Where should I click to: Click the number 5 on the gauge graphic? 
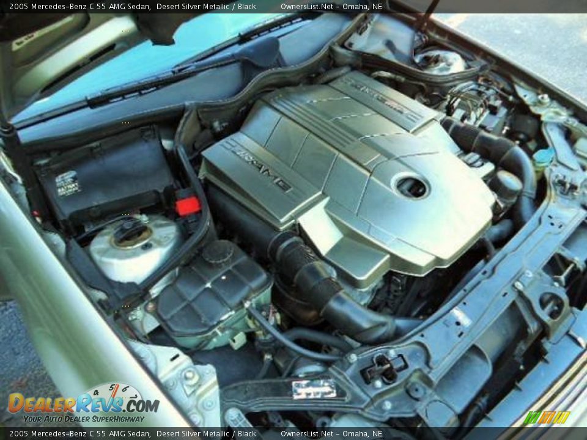coord(113,386)
